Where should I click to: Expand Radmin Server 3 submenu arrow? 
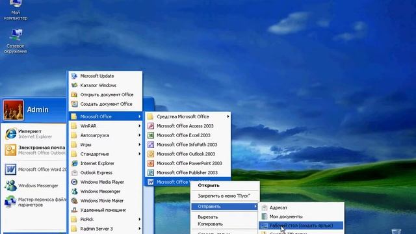pos(139,229)
